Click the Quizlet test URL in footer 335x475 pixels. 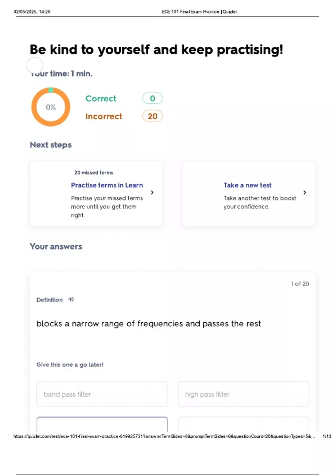click(164, 436)
